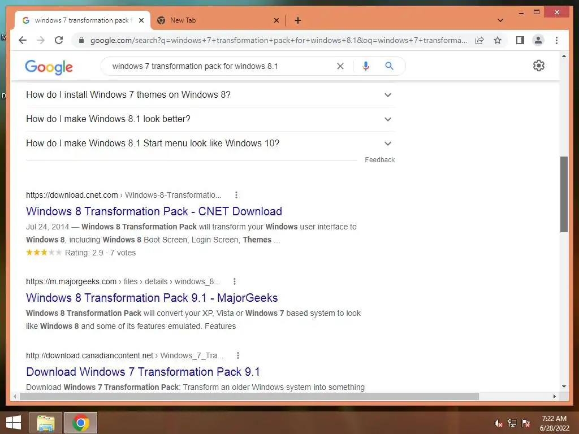Click the Feedback link below the questions
The width and height of the screenshot is (579, 434).
(x=379, y=160)
